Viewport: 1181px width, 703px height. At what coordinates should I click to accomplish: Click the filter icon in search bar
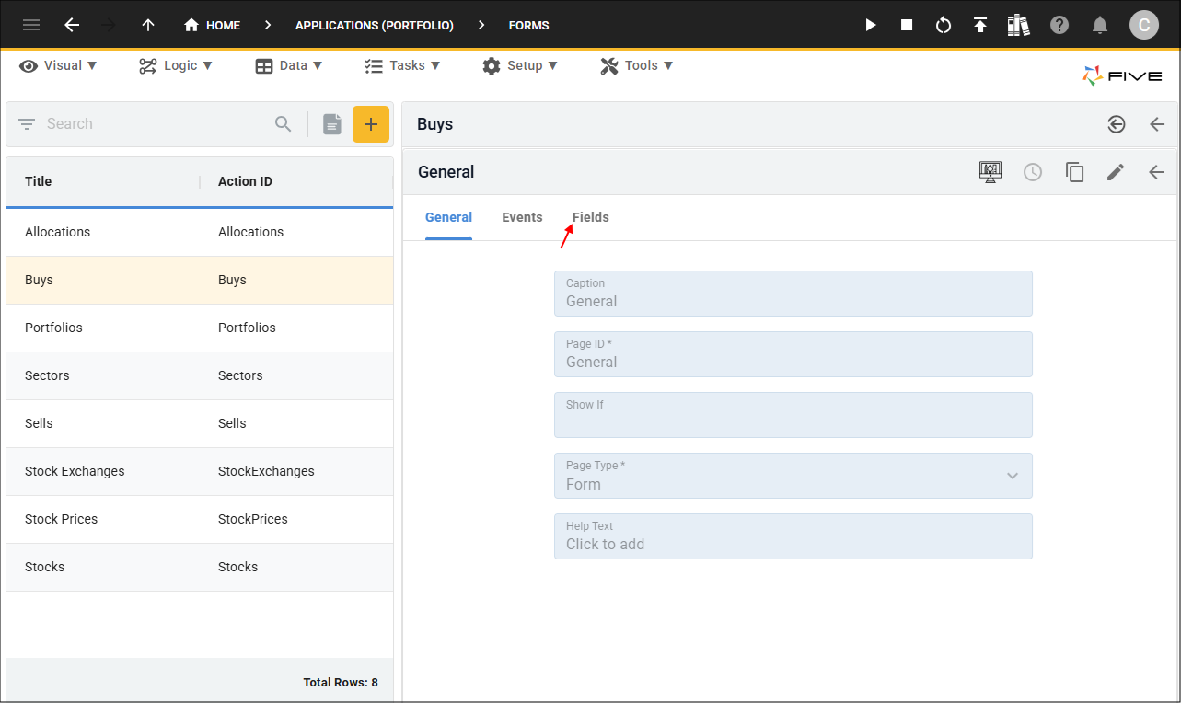click(27, 123)
